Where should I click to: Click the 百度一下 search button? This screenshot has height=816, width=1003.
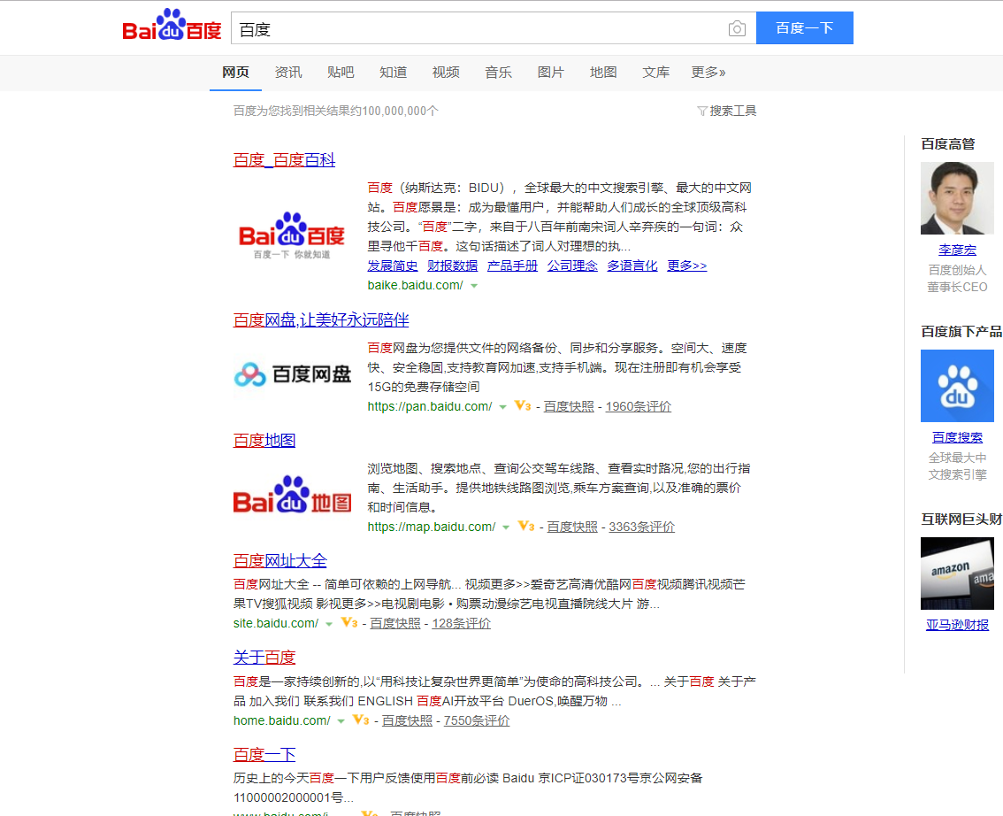805,28
